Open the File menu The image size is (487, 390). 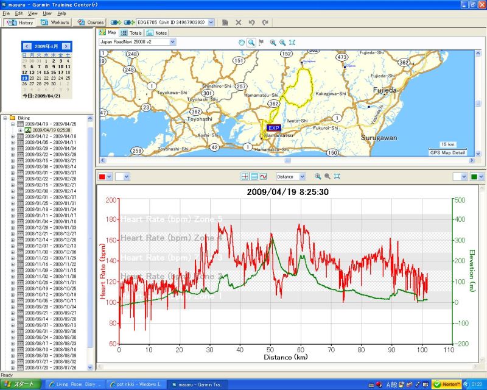pos(6,13)
